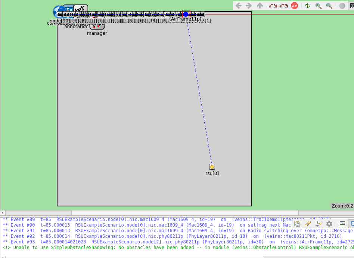Switch to messages view grid icon
The width and height of the screenshot is (354, 258).
coord(342,224)
